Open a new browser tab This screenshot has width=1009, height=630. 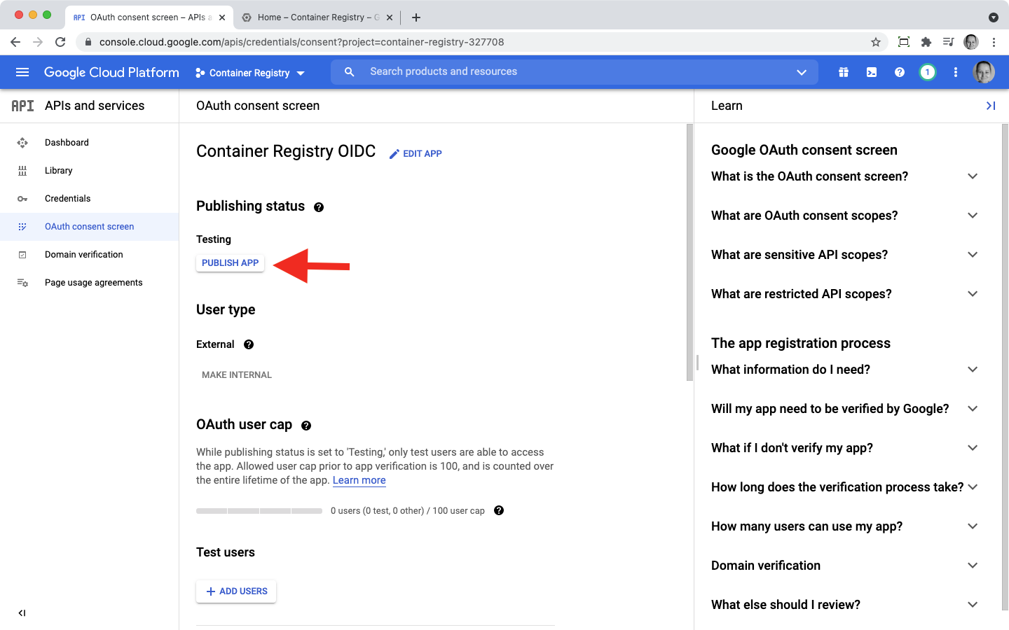416,17
